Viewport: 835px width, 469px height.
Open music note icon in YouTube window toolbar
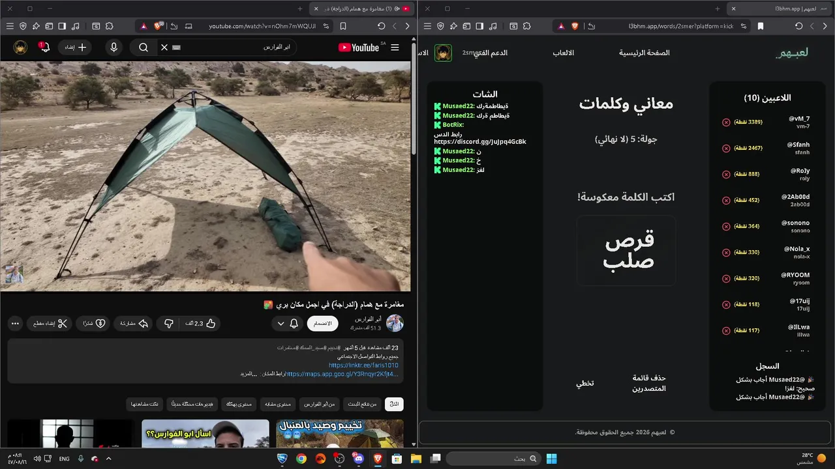coord(76,26)
